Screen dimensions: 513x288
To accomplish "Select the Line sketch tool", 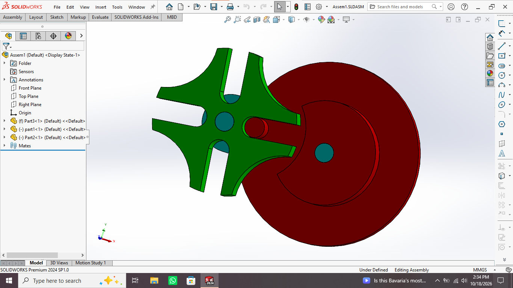I will 502,46.
